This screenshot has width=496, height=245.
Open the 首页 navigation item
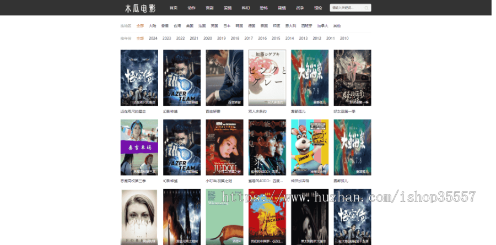point(174,8)
